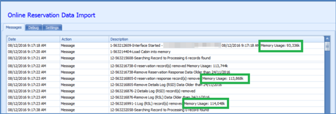The image size is (336, 114).
Task: Click the scrollbar up arrow in message list
Action: tap(327, 39)
